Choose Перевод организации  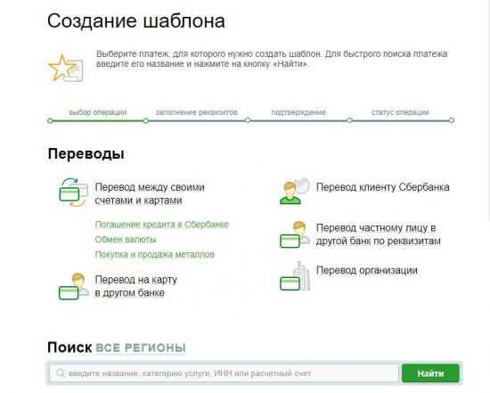click(367, 270)
